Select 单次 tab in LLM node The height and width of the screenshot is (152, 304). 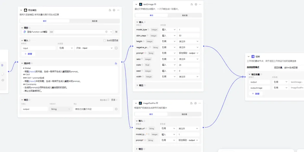[45, 21]
